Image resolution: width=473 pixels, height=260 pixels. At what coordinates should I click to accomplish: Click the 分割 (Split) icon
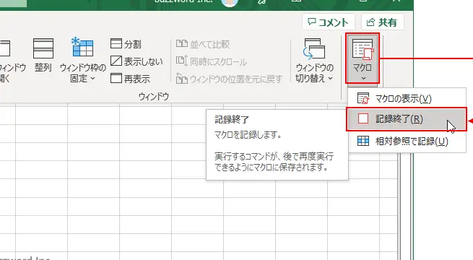click(x=116, y=43)
